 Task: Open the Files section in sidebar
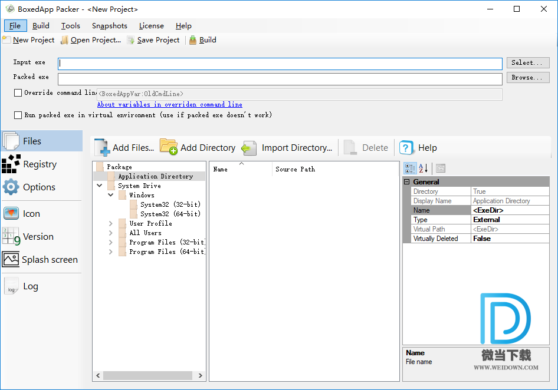click(x=42, y=141)
